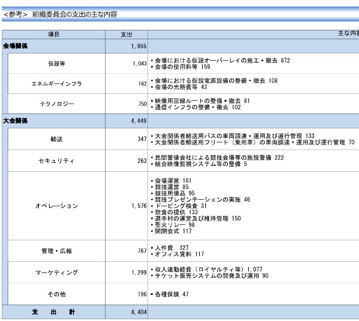Click the セキュリティ item cell
This screenshot has width=359, height=321.
[57, 161]
